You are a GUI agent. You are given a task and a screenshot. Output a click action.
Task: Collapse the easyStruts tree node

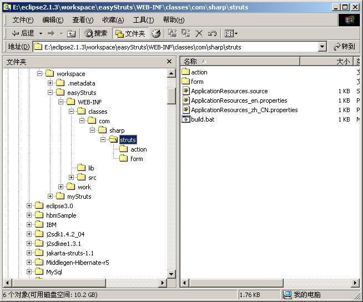(x=51, y=92)
